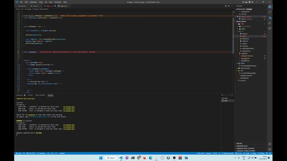Show hidden system tray icons

(x=235, y=158)
